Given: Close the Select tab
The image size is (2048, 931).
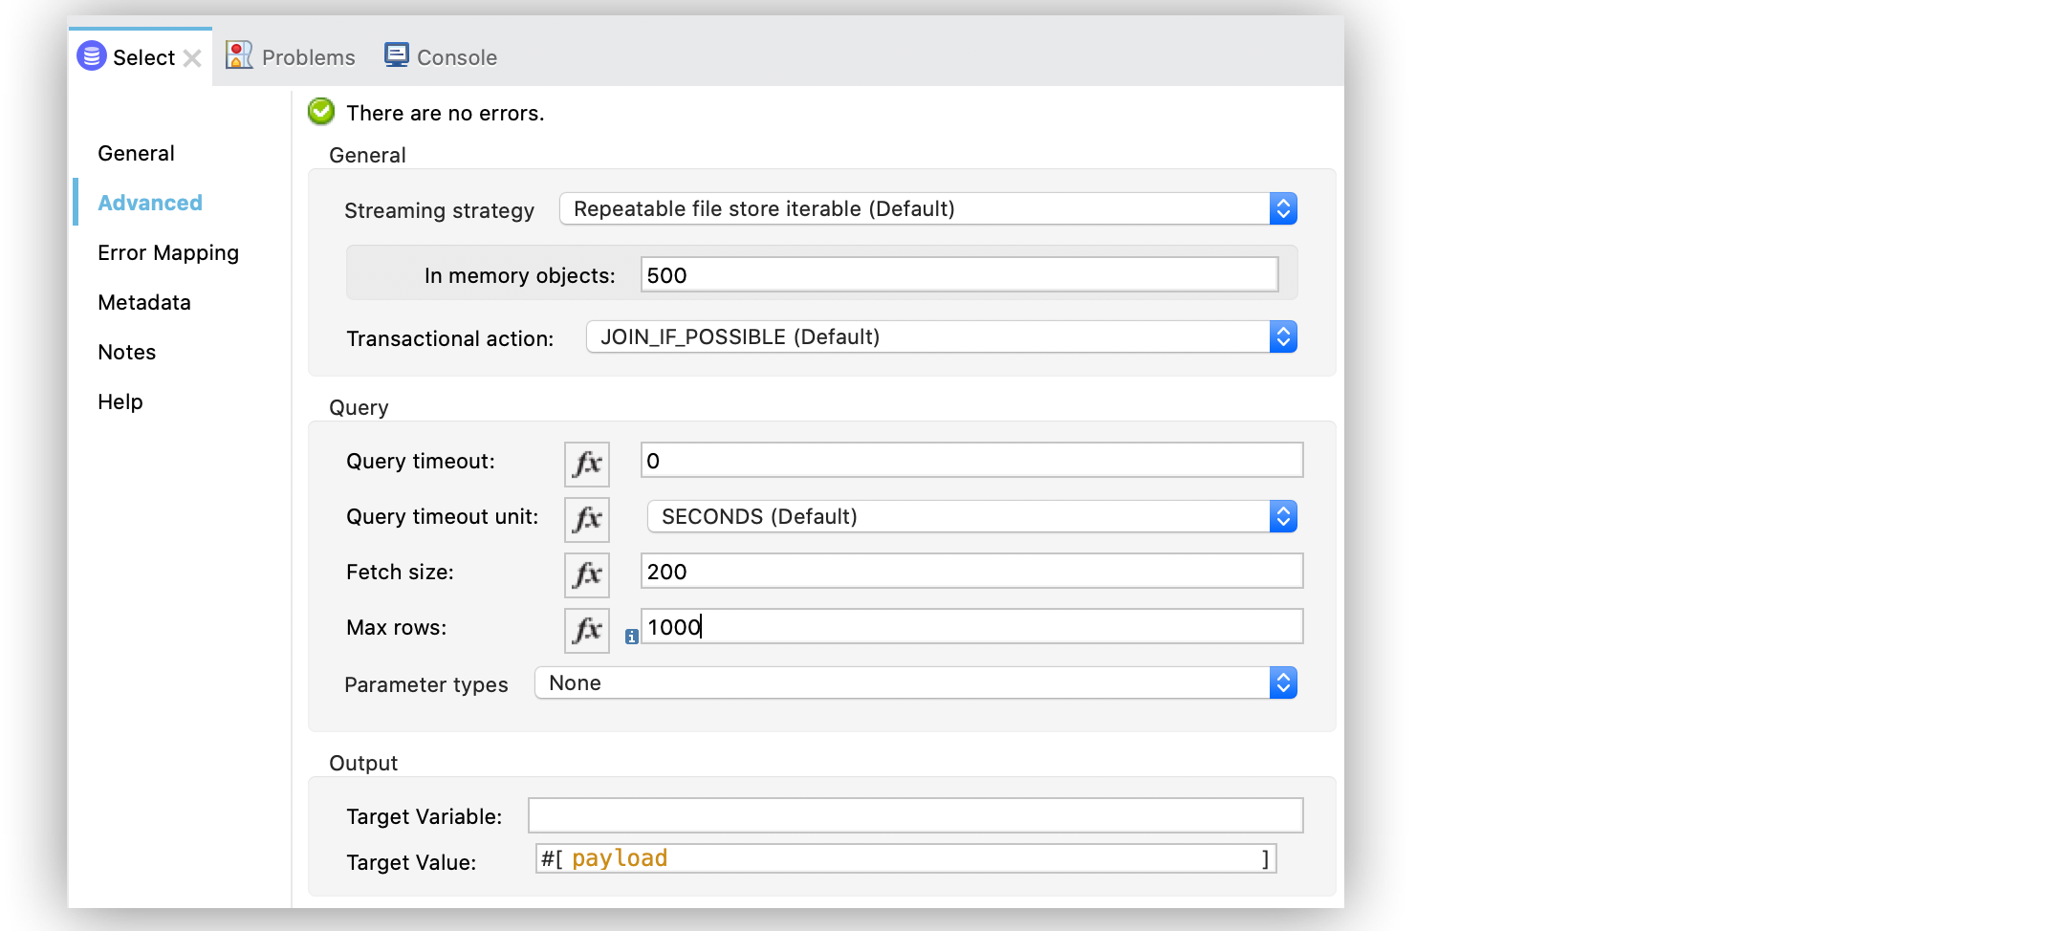Looking at the screenshot, I should [193, 56].
